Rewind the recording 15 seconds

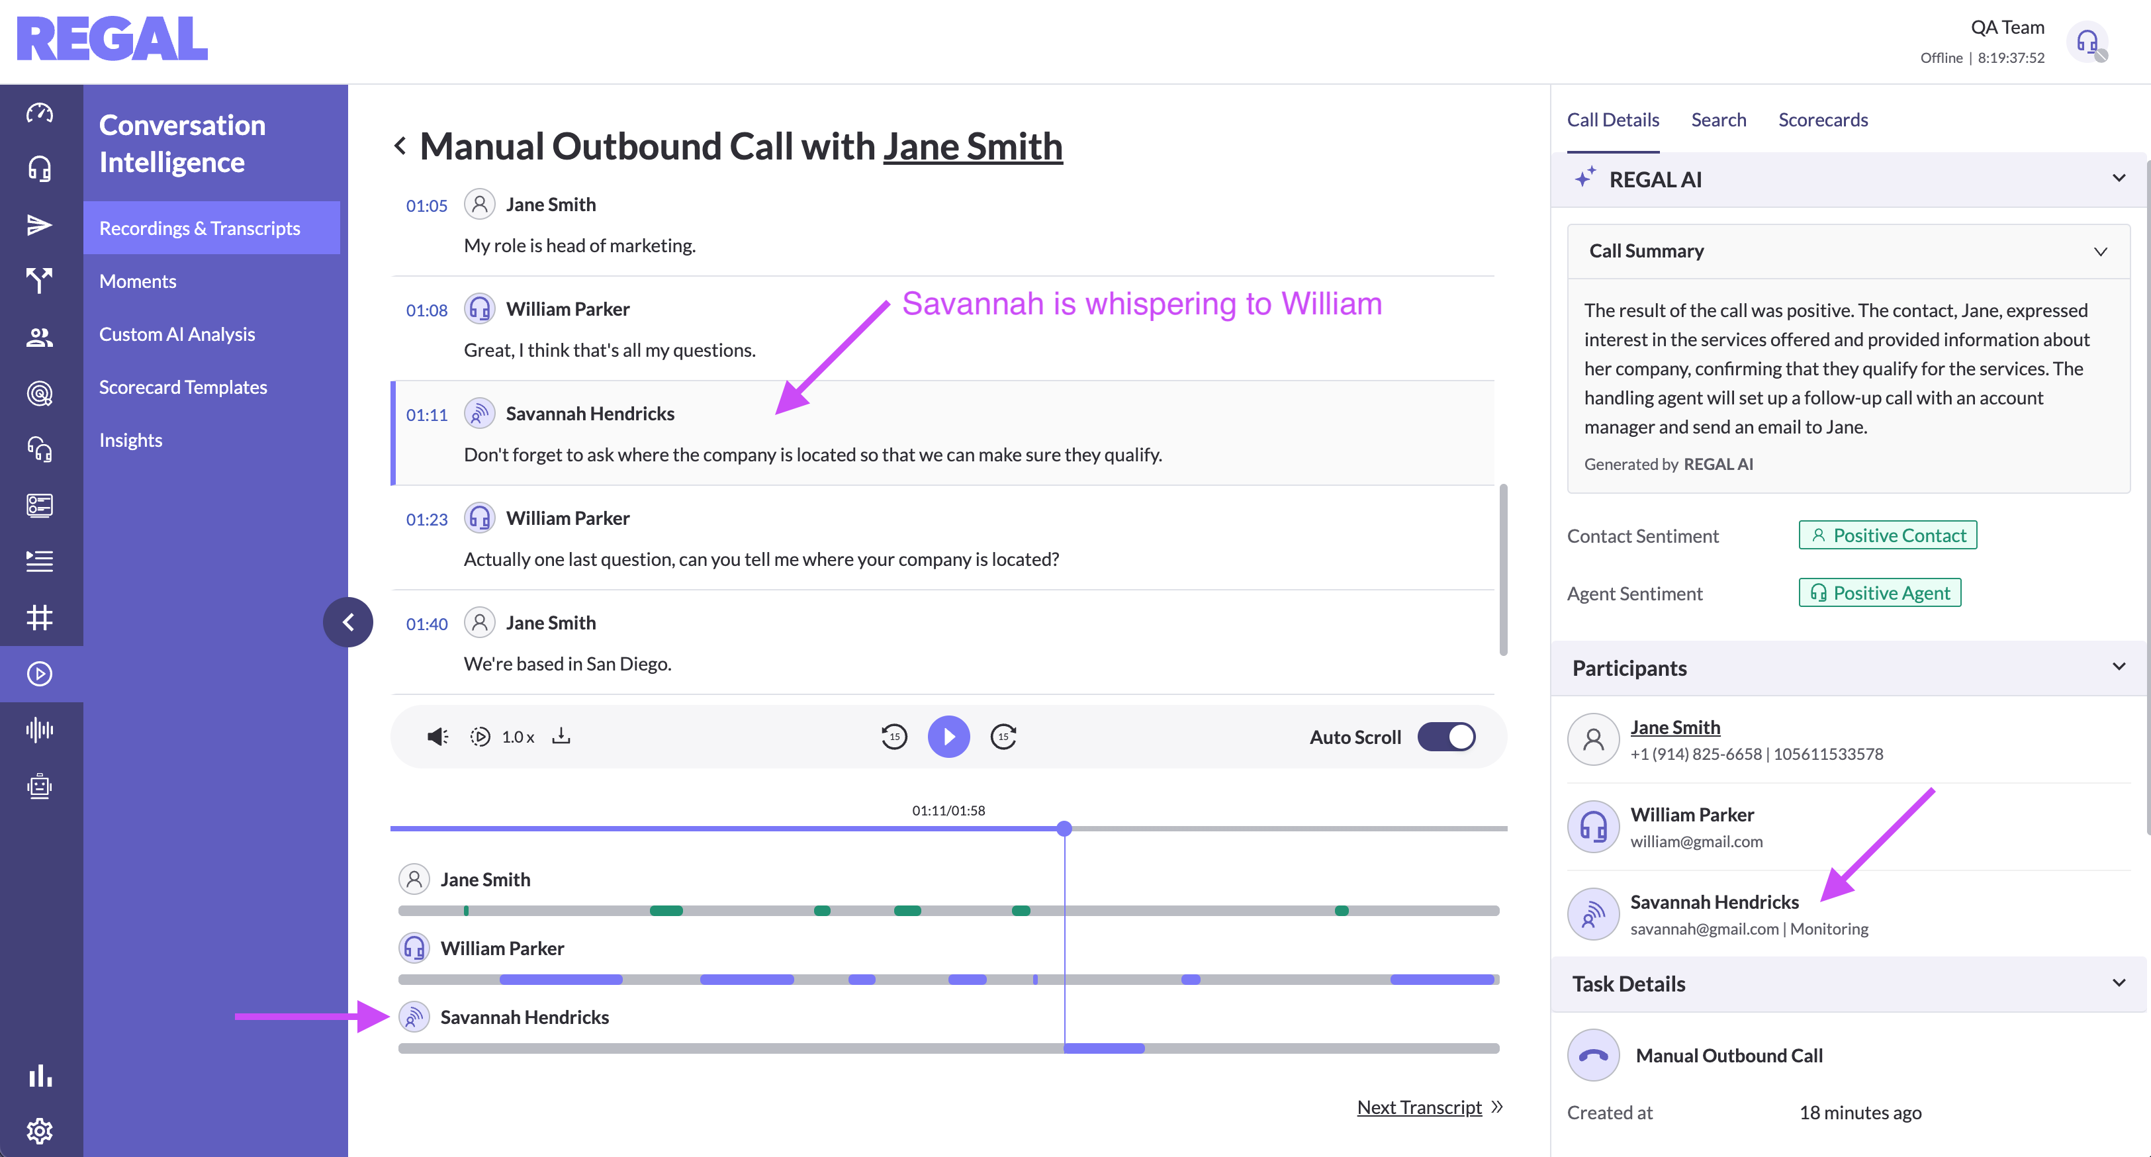pyautogui.click(x=894, y=737)
